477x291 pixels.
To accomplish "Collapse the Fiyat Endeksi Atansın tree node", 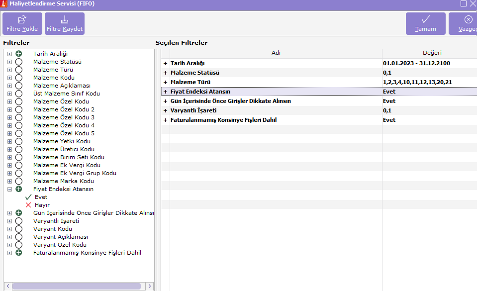I will 10,190.
